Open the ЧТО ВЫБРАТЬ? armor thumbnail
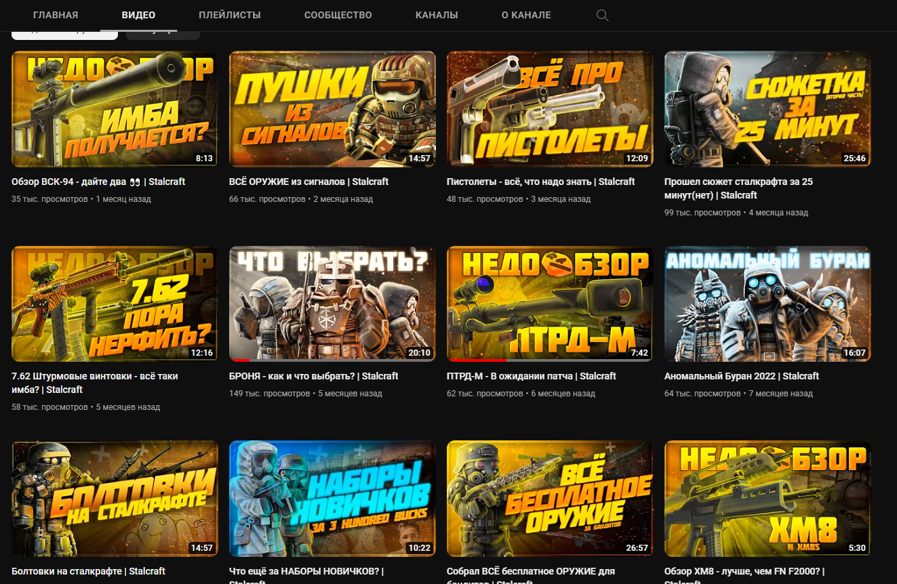 coord(332,304)
